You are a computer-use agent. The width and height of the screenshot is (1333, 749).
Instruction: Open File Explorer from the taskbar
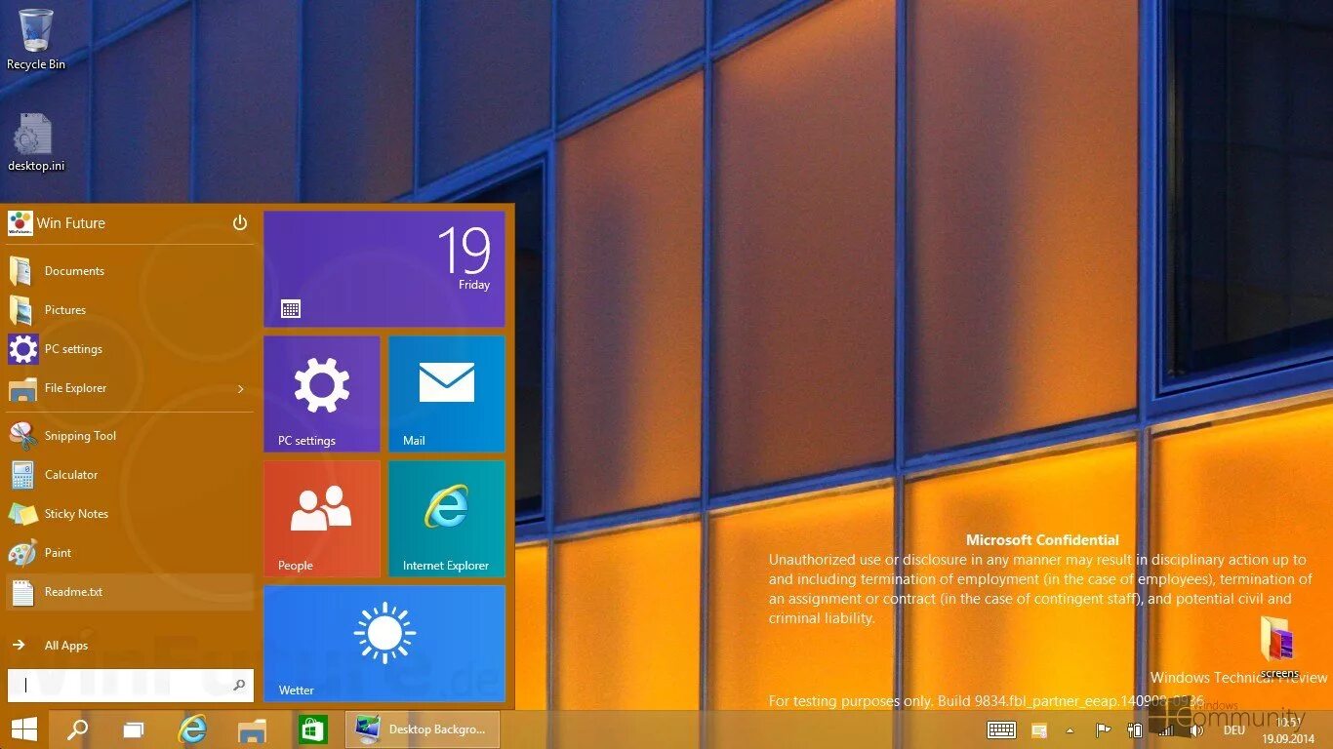pos(252,729)
